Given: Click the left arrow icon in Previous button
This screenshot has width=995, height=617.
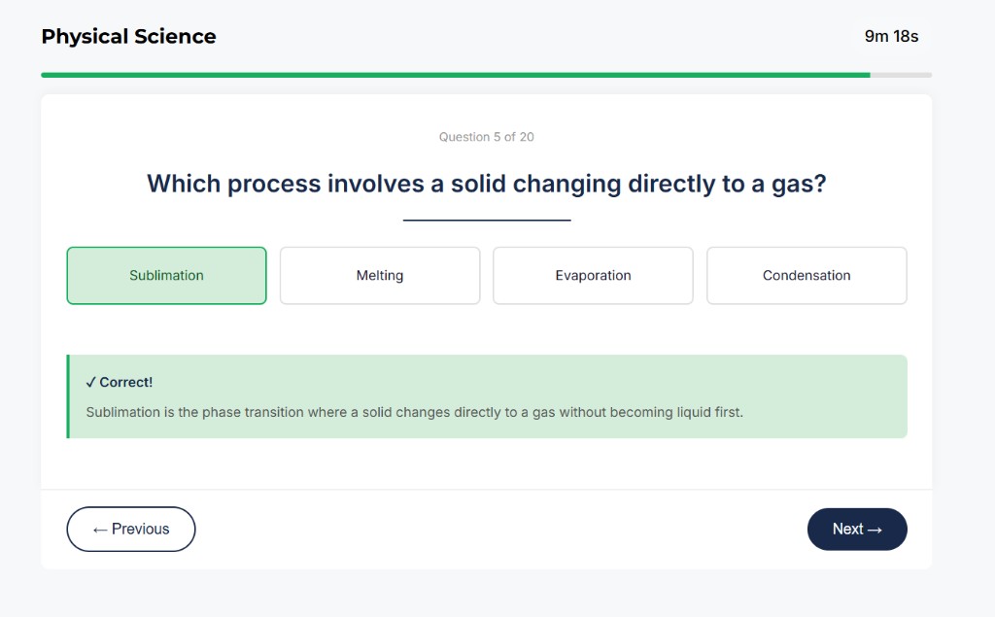Looking at the screenshot, I should (100, 529).
